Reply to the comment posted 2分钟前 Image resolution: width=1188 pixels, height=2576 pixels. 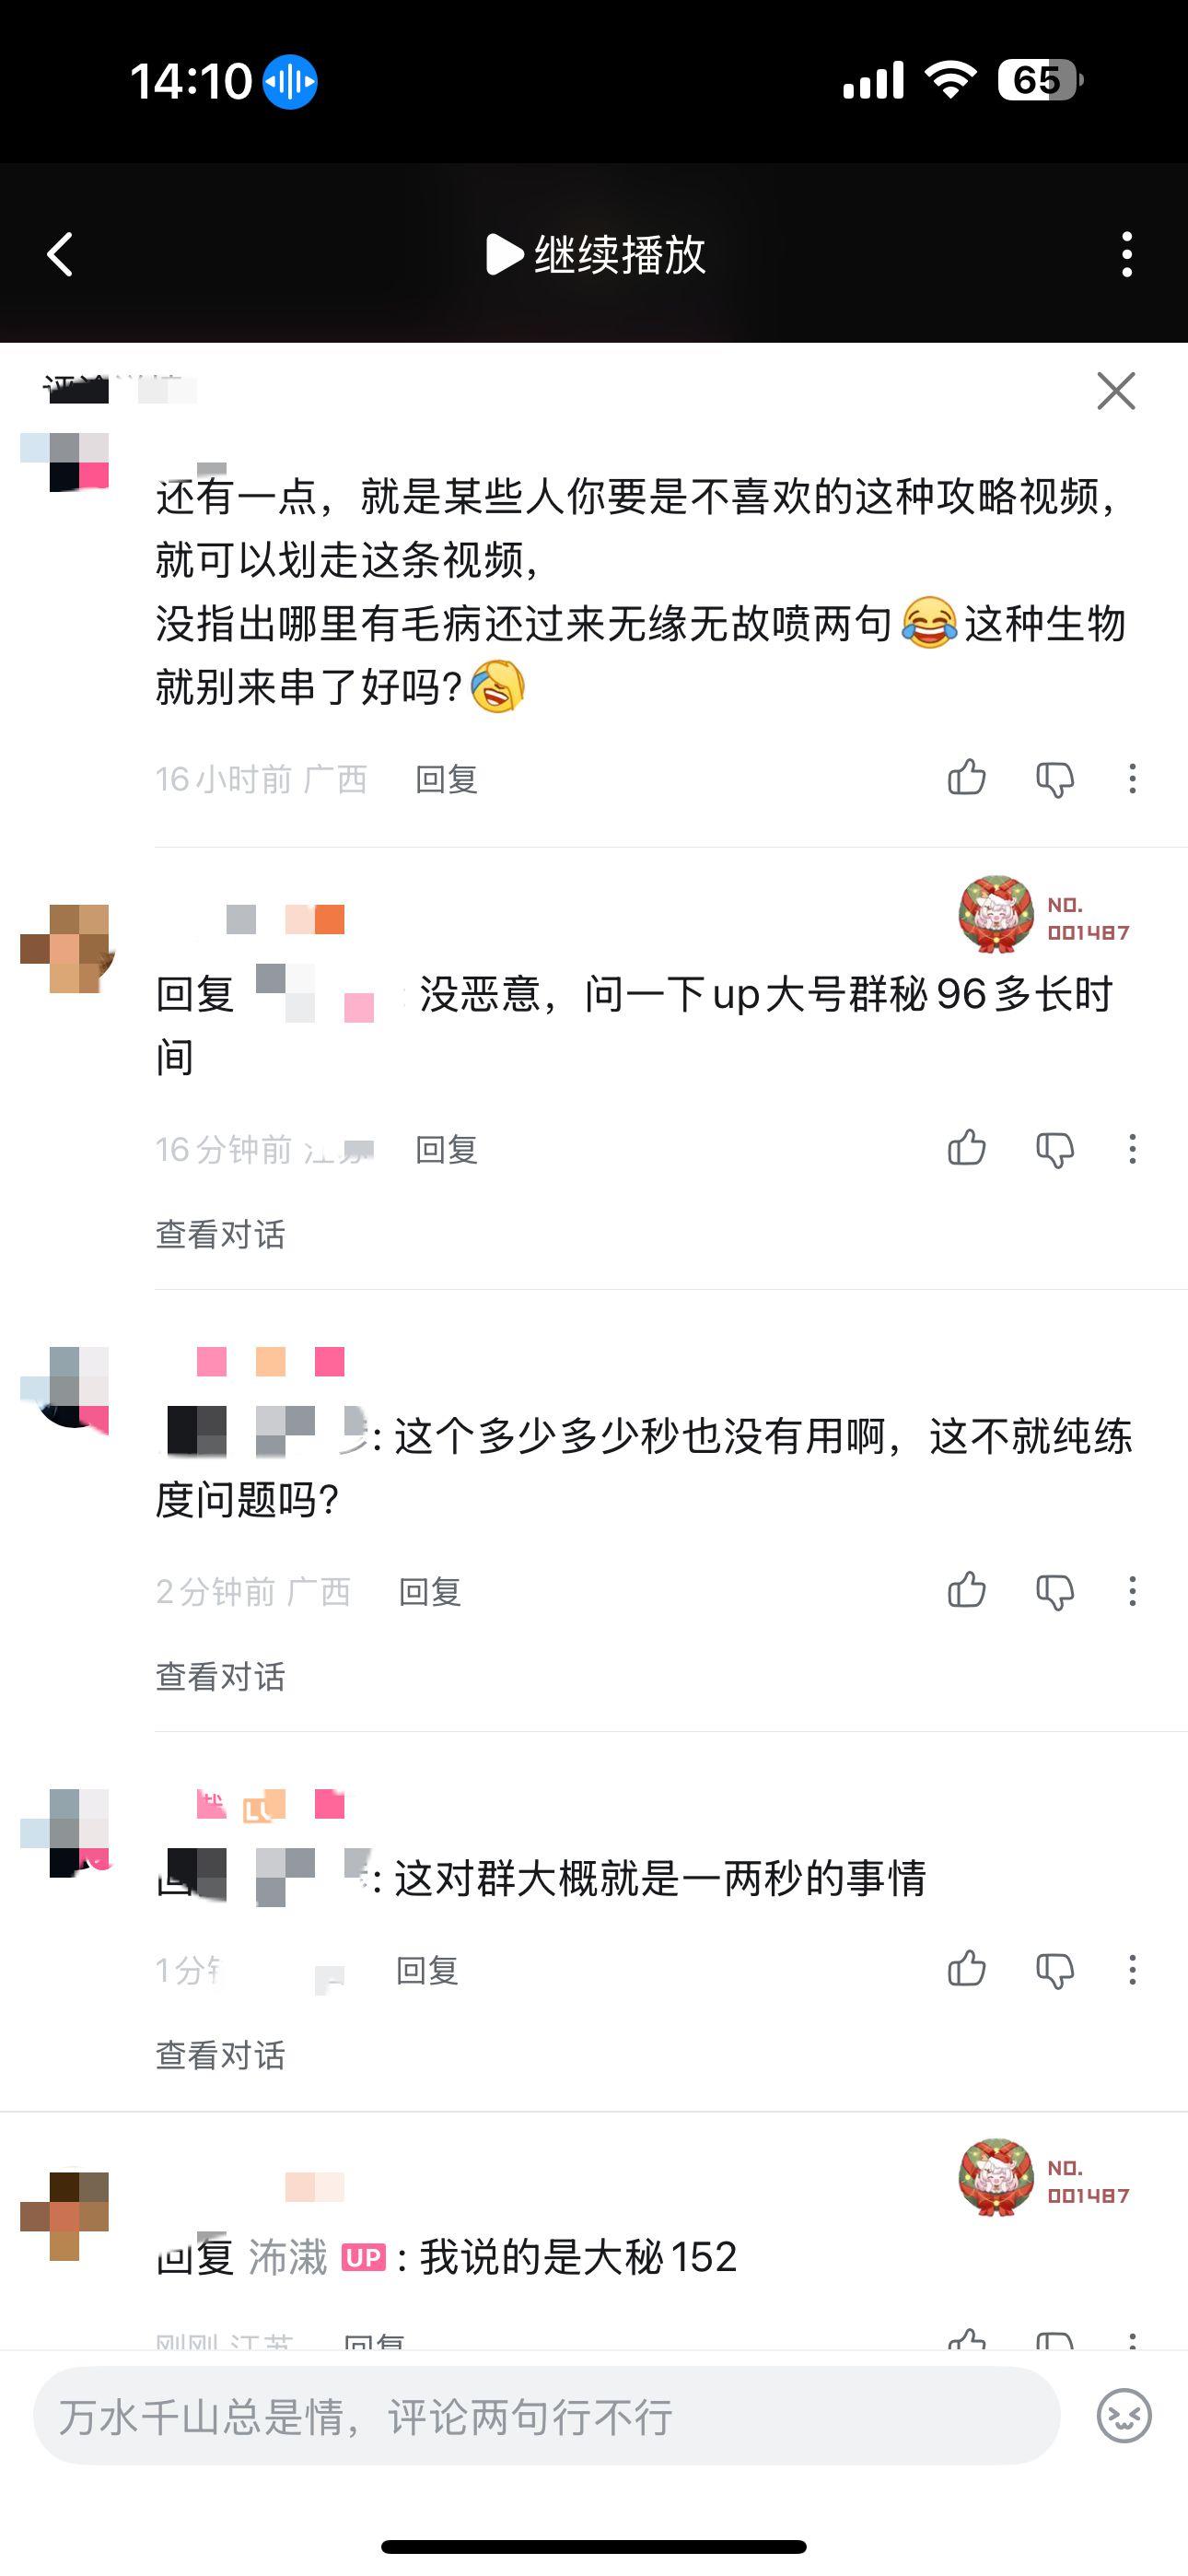point(430,1591)
